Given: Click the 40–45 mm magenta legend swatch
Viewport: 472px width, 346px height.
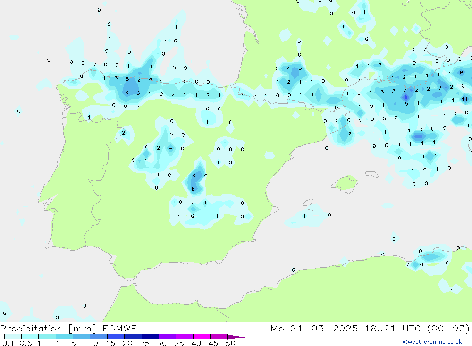Looking at the screenshot, I should [x=202, y=337].
